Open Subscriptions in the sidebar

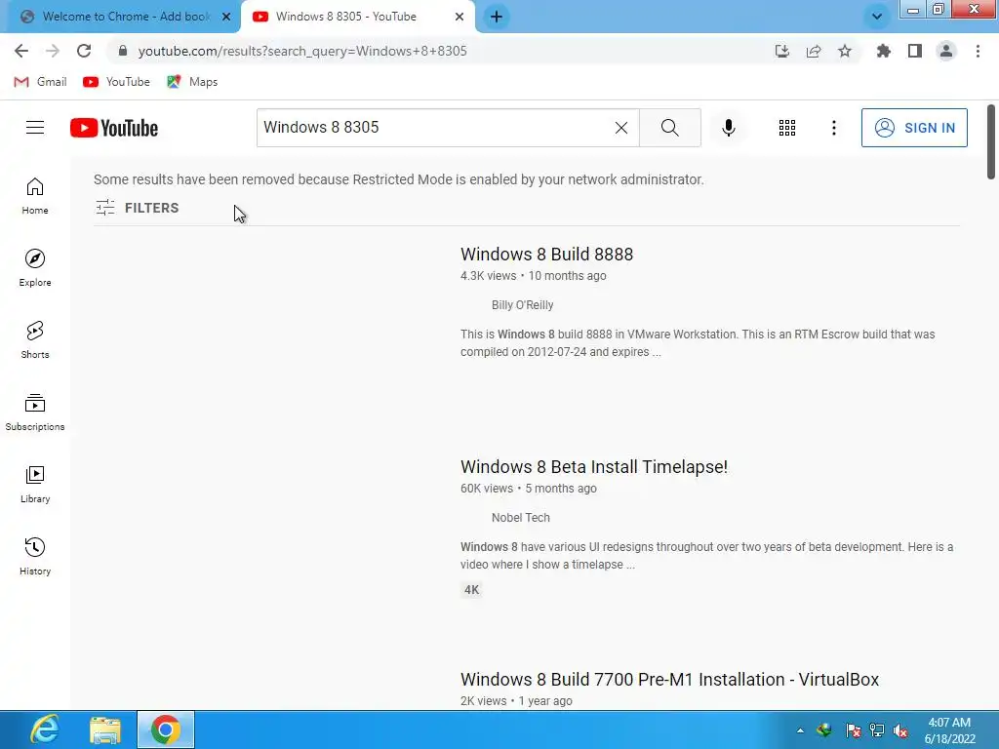click(35, 413)
